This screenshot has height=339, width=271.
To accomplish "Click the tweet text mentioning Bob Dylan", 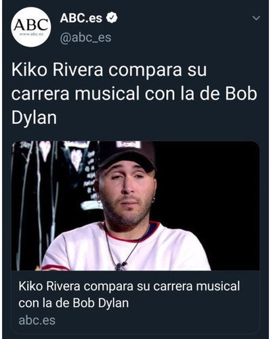I will pos(134,93).
